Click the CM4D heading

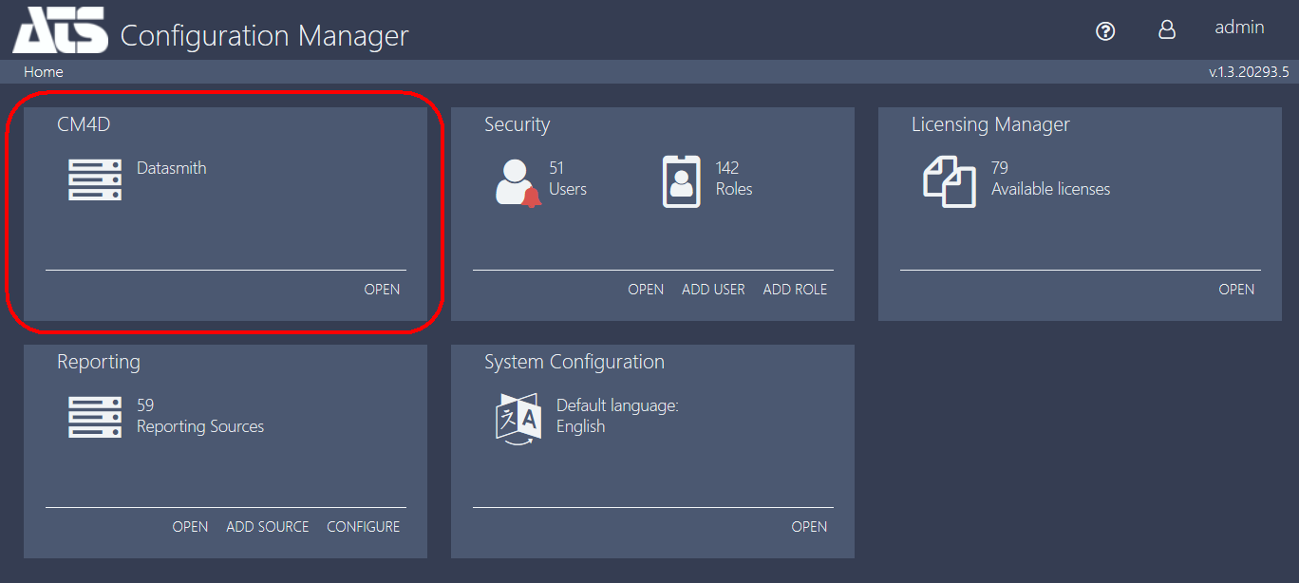84,124
